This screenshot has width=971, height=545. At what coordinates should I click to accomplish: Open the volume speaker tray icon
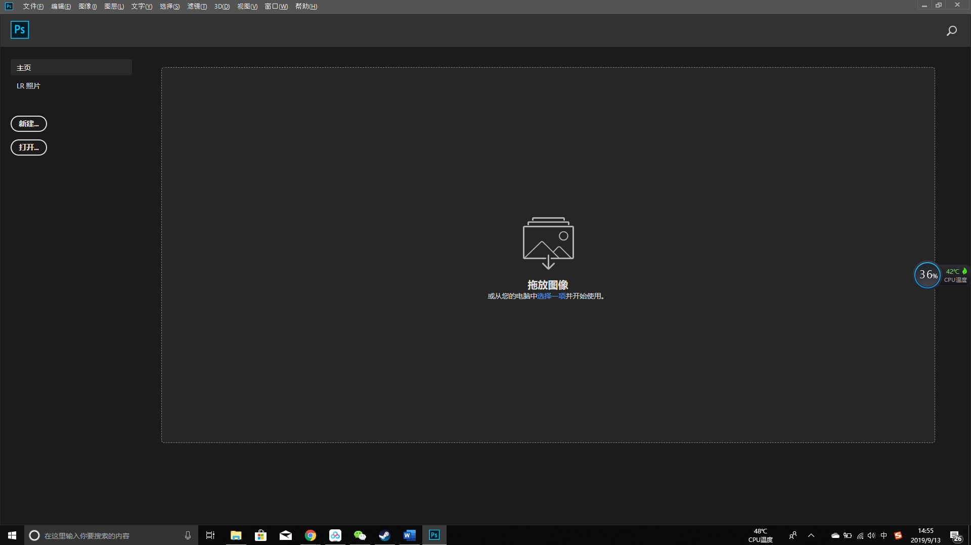pyautogui.click(x=871, y=535)
